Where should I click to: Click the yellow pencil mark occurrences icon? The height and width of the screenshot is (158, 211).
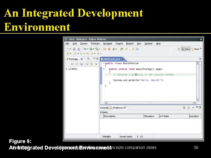(132, 49)
